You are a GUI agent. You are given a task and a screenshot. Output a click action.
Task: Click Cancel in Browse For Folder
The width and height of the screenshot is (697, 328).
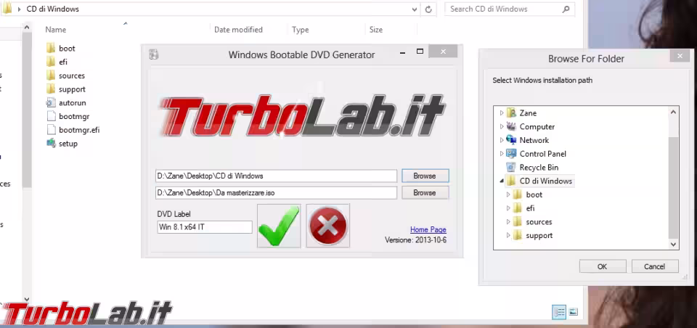[x=654, y=266]
